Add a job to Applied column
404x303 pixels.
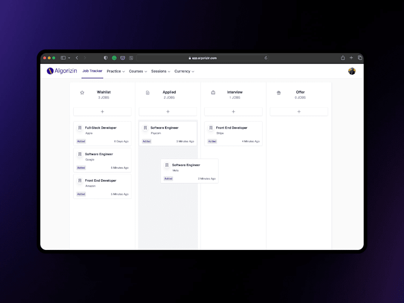click(x=168, y=112)
